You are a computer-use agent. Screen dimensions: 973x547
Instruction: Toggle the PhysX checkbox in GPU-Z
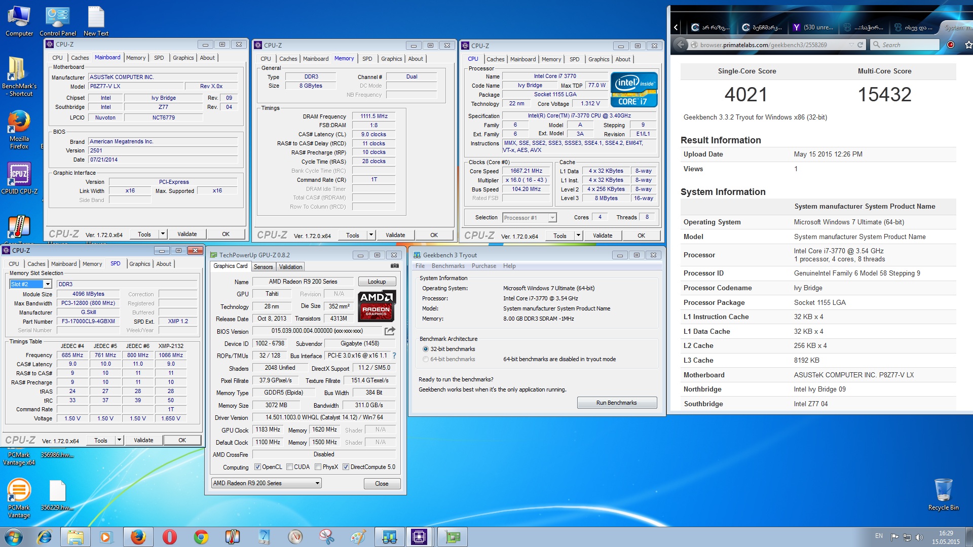tap(318, 467)
